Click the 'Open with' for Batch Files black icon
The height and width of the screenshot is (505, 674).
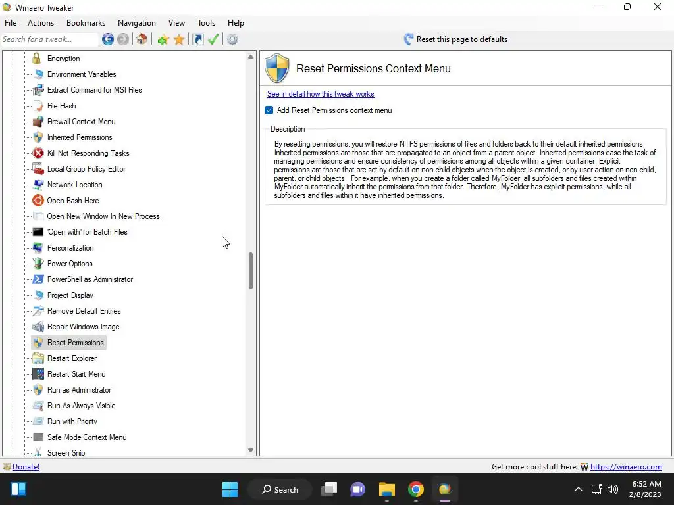pos(38,232)
